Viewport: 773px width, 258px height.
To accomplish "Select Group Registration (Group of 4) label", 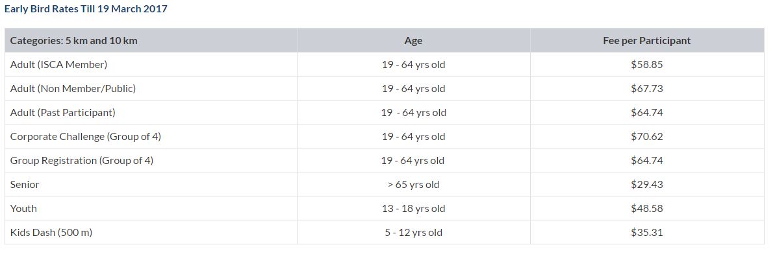I will 82,161.
